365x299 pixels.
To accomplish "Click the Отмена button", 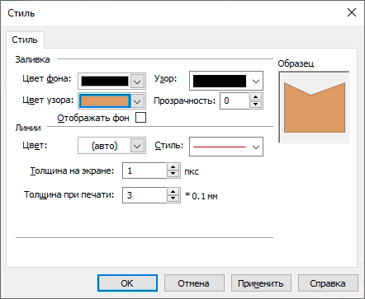I will (x=194, y=283).
